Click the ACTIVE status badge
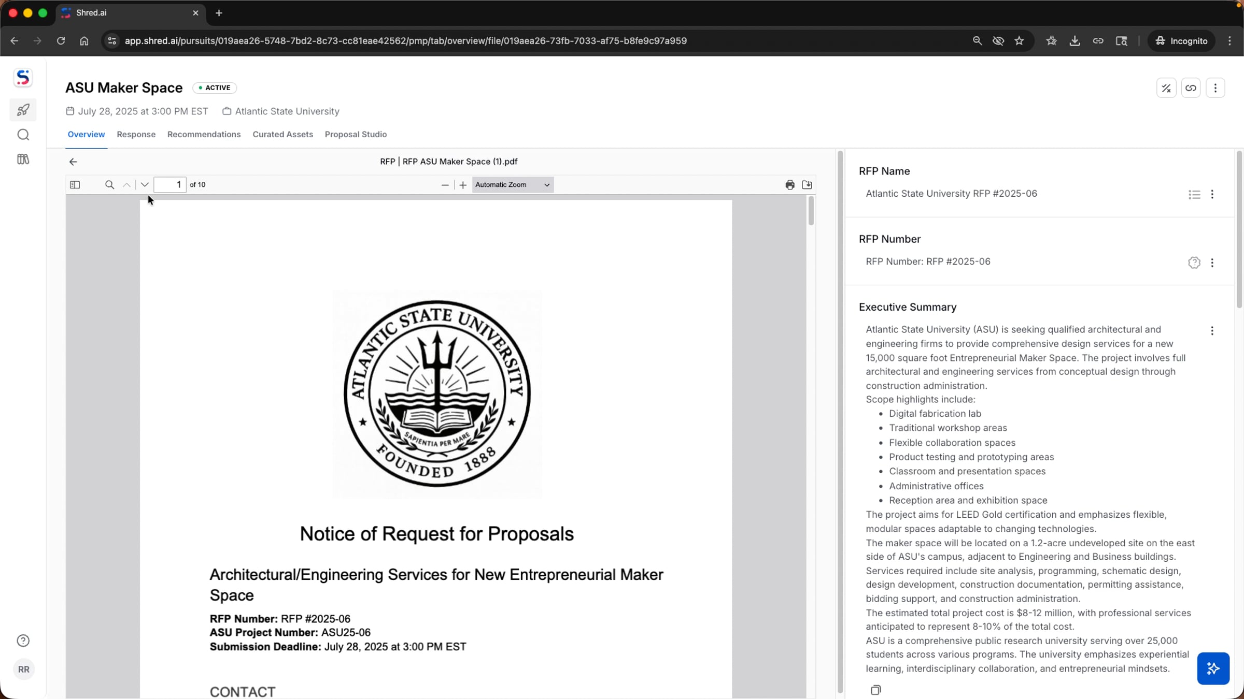 215,88
